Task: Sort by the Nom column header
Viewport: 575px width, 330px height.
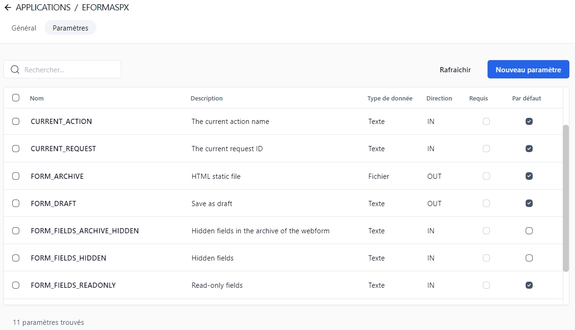Action: [37, 99]
